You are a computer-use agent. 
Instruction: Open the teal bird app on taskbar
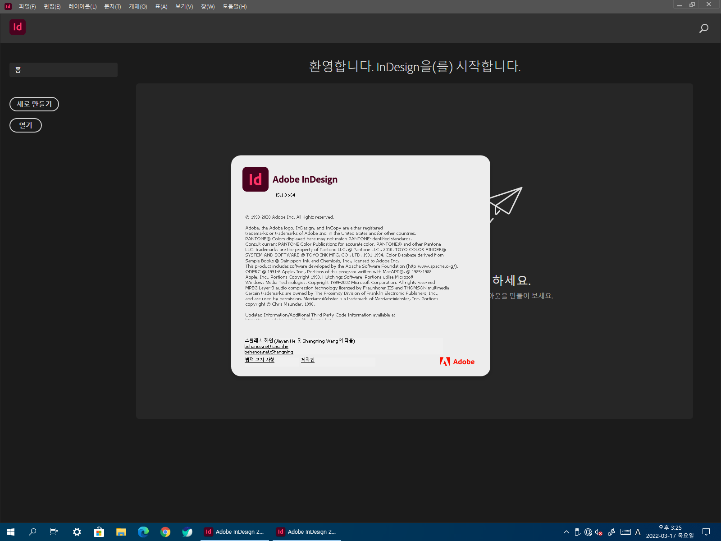(187, 532)
